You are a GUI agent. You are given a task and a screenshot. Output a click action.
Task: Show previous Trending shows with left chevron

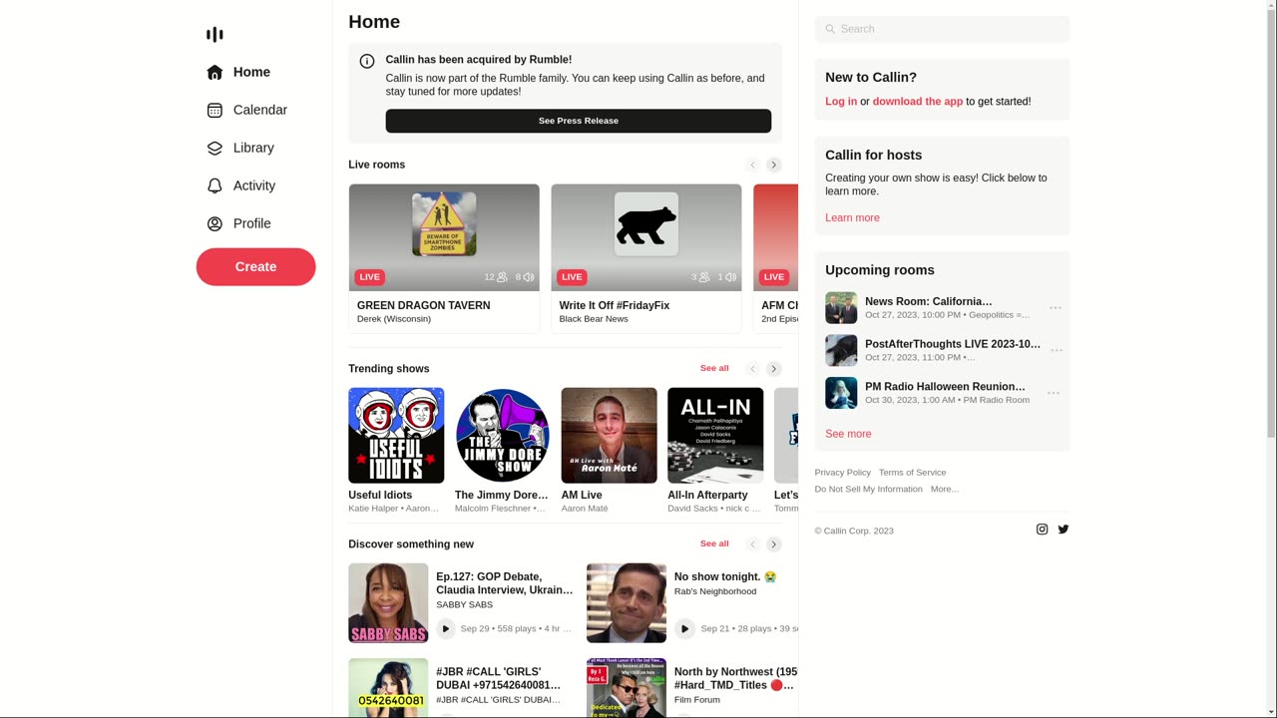[753, 369]
